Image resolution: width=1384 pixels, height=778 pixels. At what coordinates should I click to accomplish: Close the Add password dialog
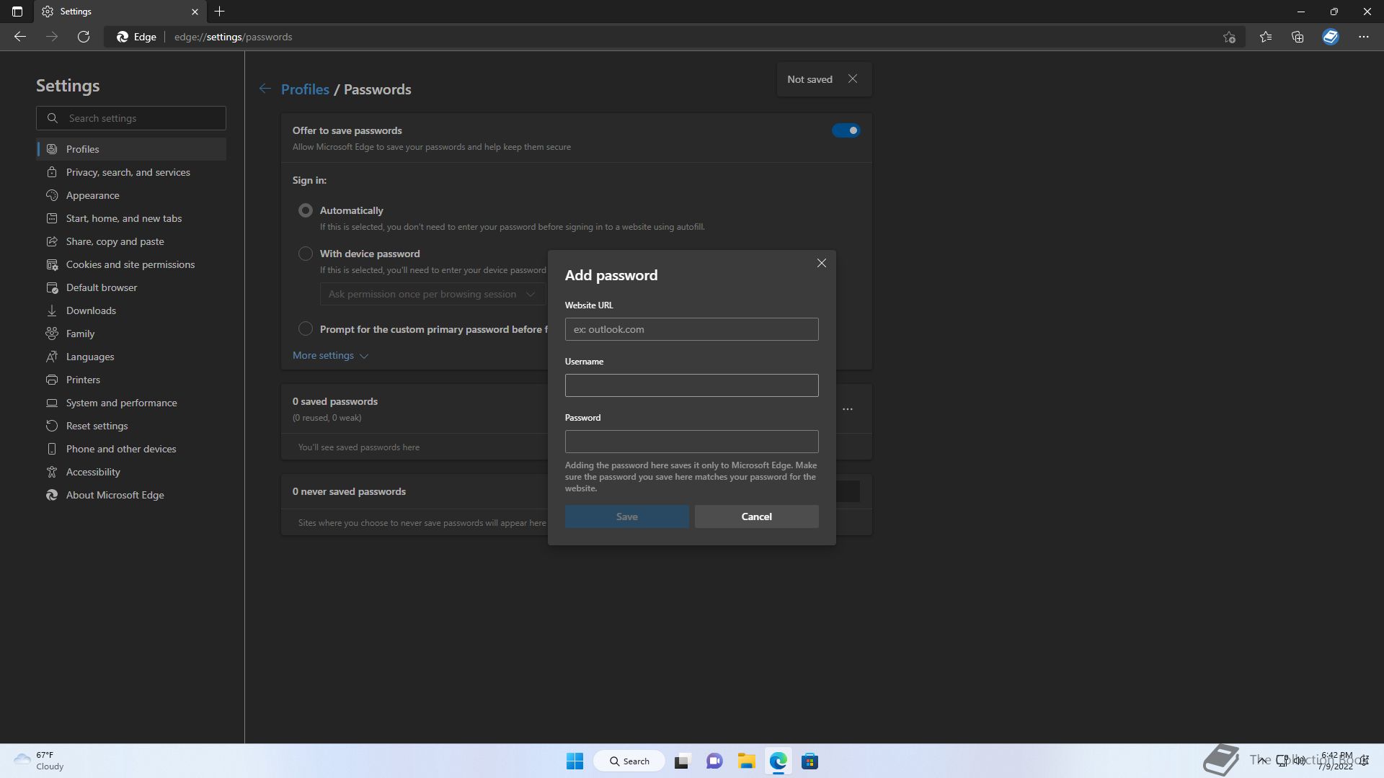pos(821,263)
